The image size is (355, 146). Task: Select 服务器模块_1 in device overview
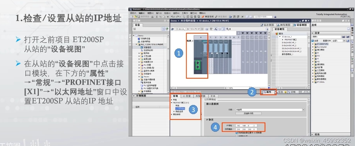pos(287,54)
